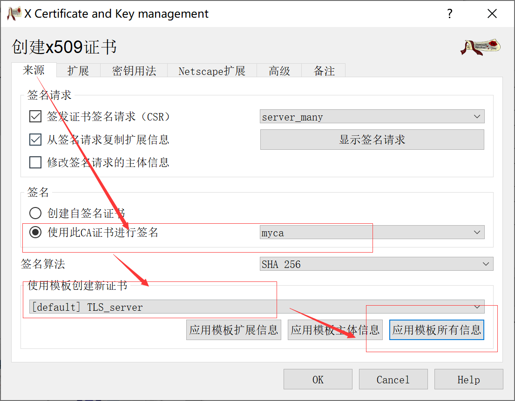Switch to the 来源 tab
The image size is (515, 401).
click(x=34, y=70)
